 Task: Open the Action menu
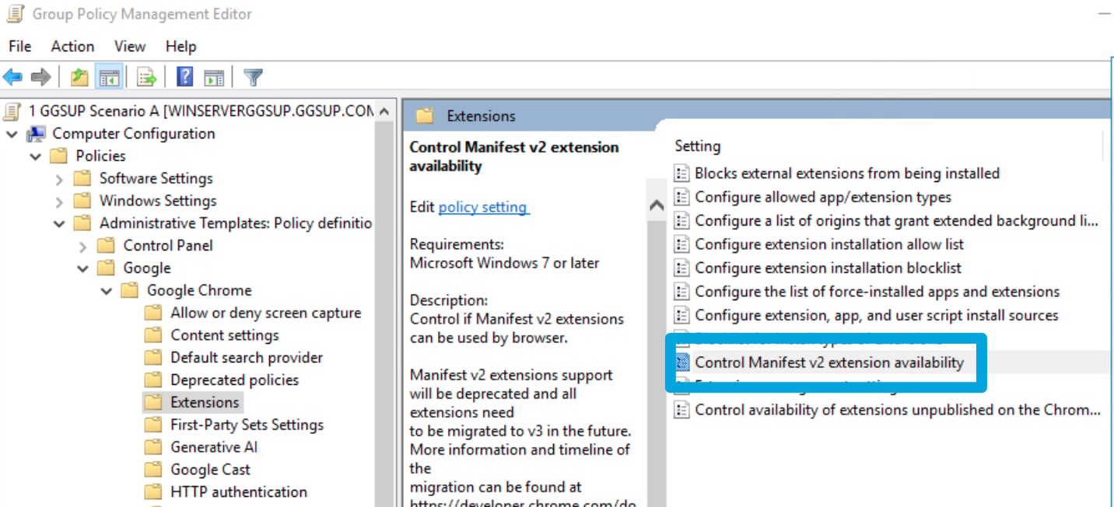[72, 47]
